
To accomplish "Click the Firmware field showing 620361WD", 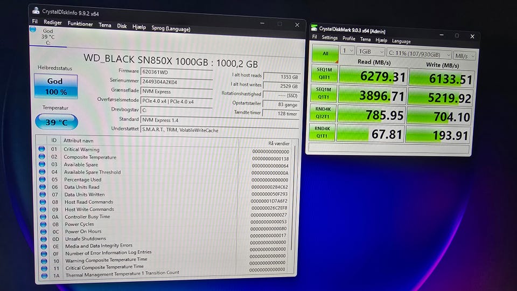I will 177,72.
